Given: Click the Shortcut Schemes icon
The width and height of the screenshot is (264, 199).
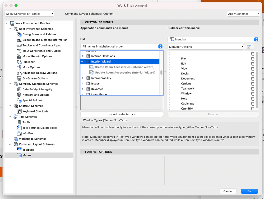Looking at the screenshot, I should (x=16, y=106).
